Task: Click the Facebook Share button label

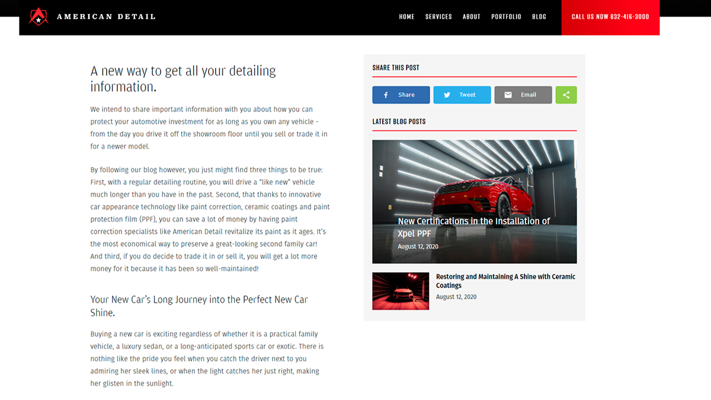Action: pos(406,95)
